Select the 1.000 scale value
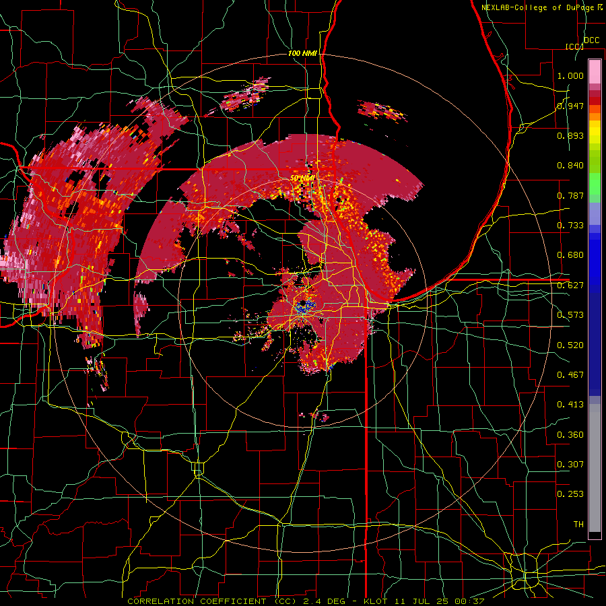Screen dimensions: 606x606 (570, 75)
